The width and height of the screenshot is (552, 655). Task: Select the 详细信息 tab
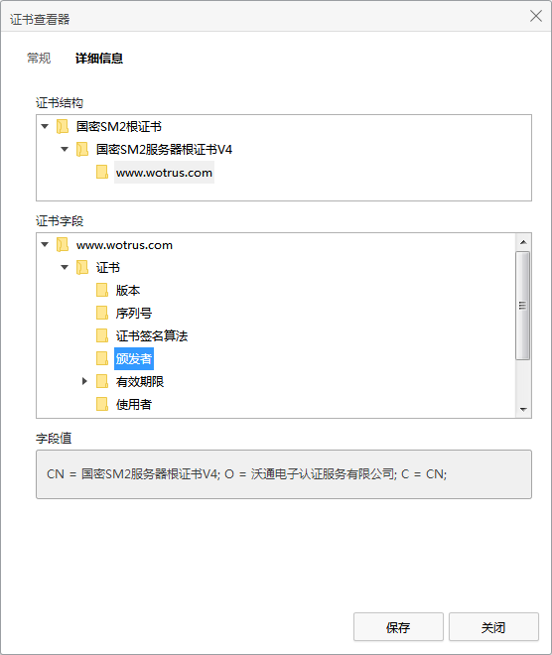tap(99, 59)
